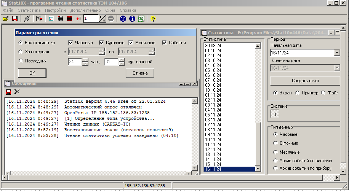Click the yellow light bulb icon
The image size is (349, 191).
[x=154, y=18]
